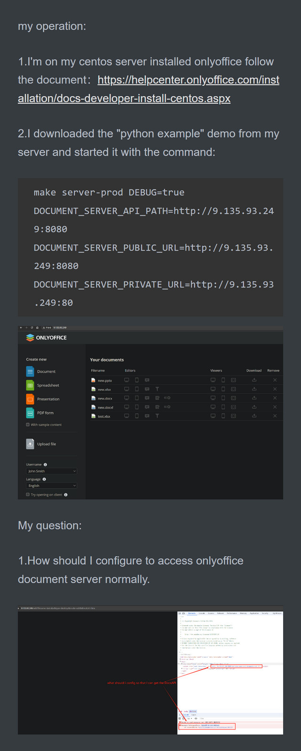Click the blue Document file icon
This screenshot has width=301, height=751.
point(30,371)
